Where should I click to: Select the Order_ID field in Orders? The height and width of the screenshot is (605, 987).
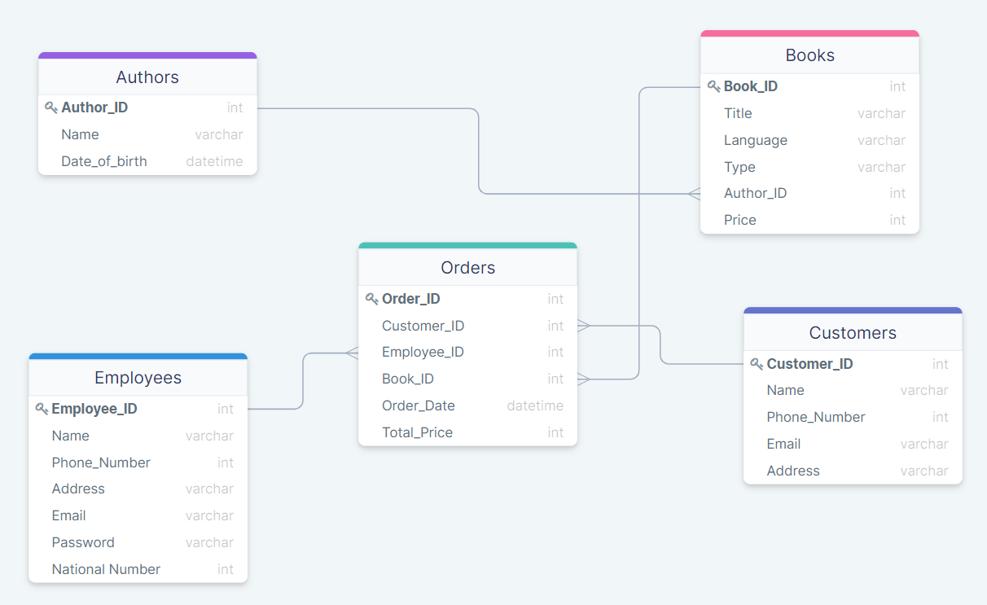coord(467,299)
